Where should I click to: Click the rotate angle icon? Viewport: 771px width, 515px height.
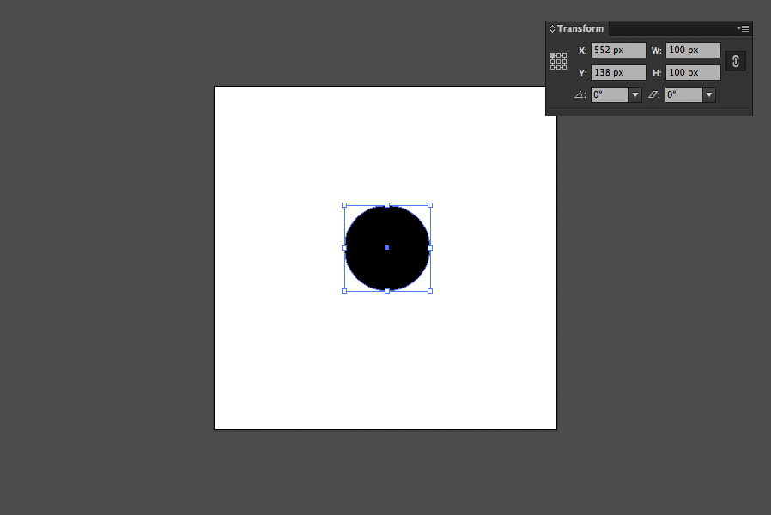[580, 94]
